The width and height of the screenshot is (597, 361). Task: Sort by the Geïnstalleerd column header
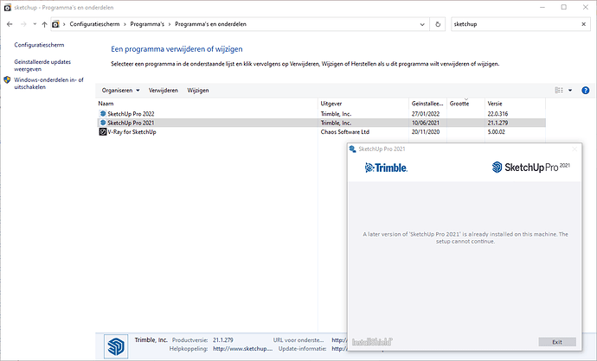tap(427, 104)
